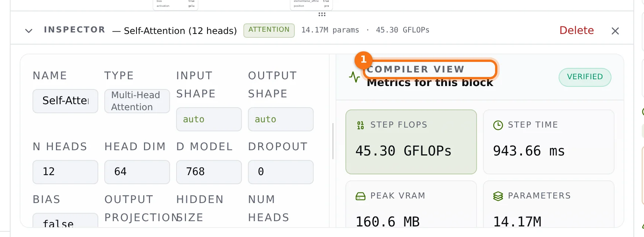Click the Bias false field
The width and height of the screenshot is (644, 237).
pos(65,221)
